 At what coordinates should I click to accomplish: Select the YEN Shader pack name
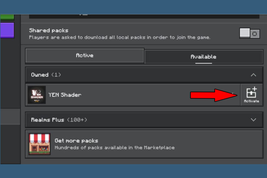[x=65, y=95]
